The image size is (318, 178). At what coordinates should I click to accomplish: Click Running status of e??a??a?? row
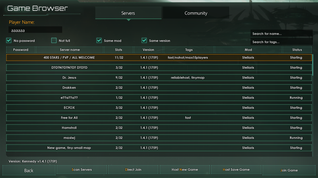296,98
